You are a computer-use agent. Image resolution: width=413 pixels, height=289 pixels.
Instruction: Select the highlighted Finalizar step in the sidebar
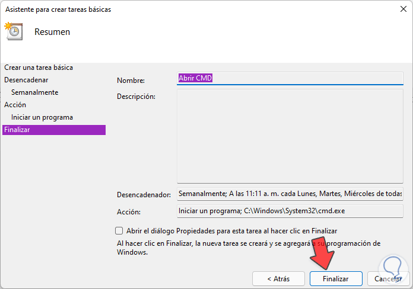coord(53,130)
